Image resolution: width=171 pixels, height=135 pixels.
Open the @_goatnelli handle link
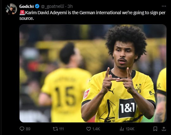(x=52, y=6)
